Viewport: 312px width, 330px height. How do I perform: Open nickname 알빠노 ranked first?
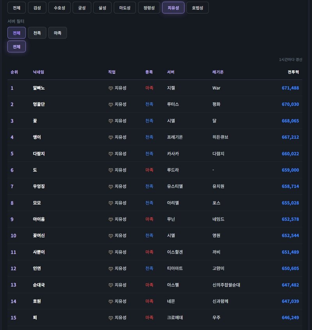[39, 88]
